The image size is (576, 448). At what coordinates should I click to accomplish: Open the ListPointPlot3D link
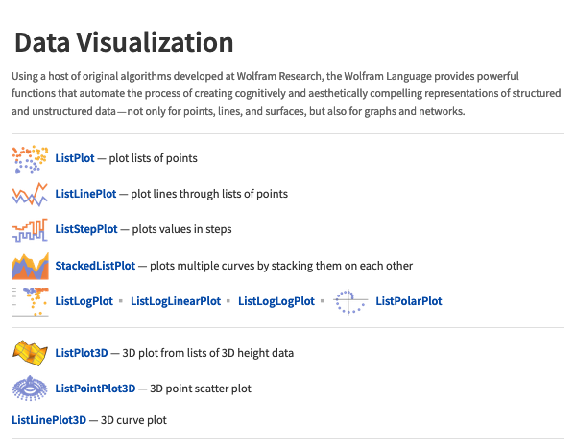pyautogui.click(x=95, y=389)
